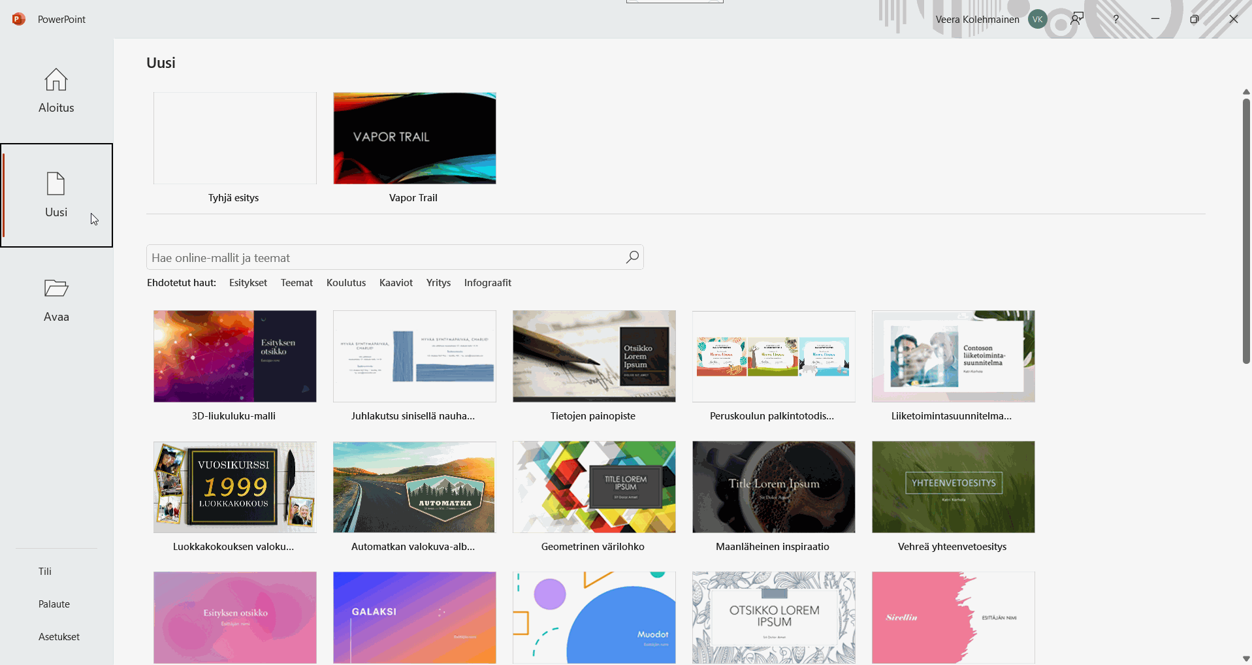Click the scrollbar up arrow

coord(1246,92)
